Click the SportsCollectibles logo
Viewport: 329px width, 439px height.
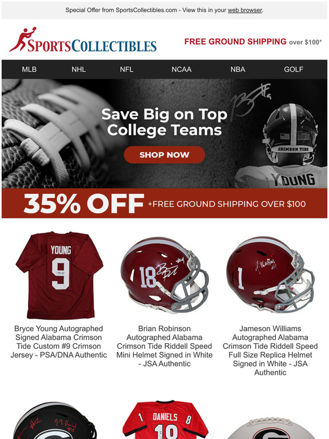coord(83,40)
